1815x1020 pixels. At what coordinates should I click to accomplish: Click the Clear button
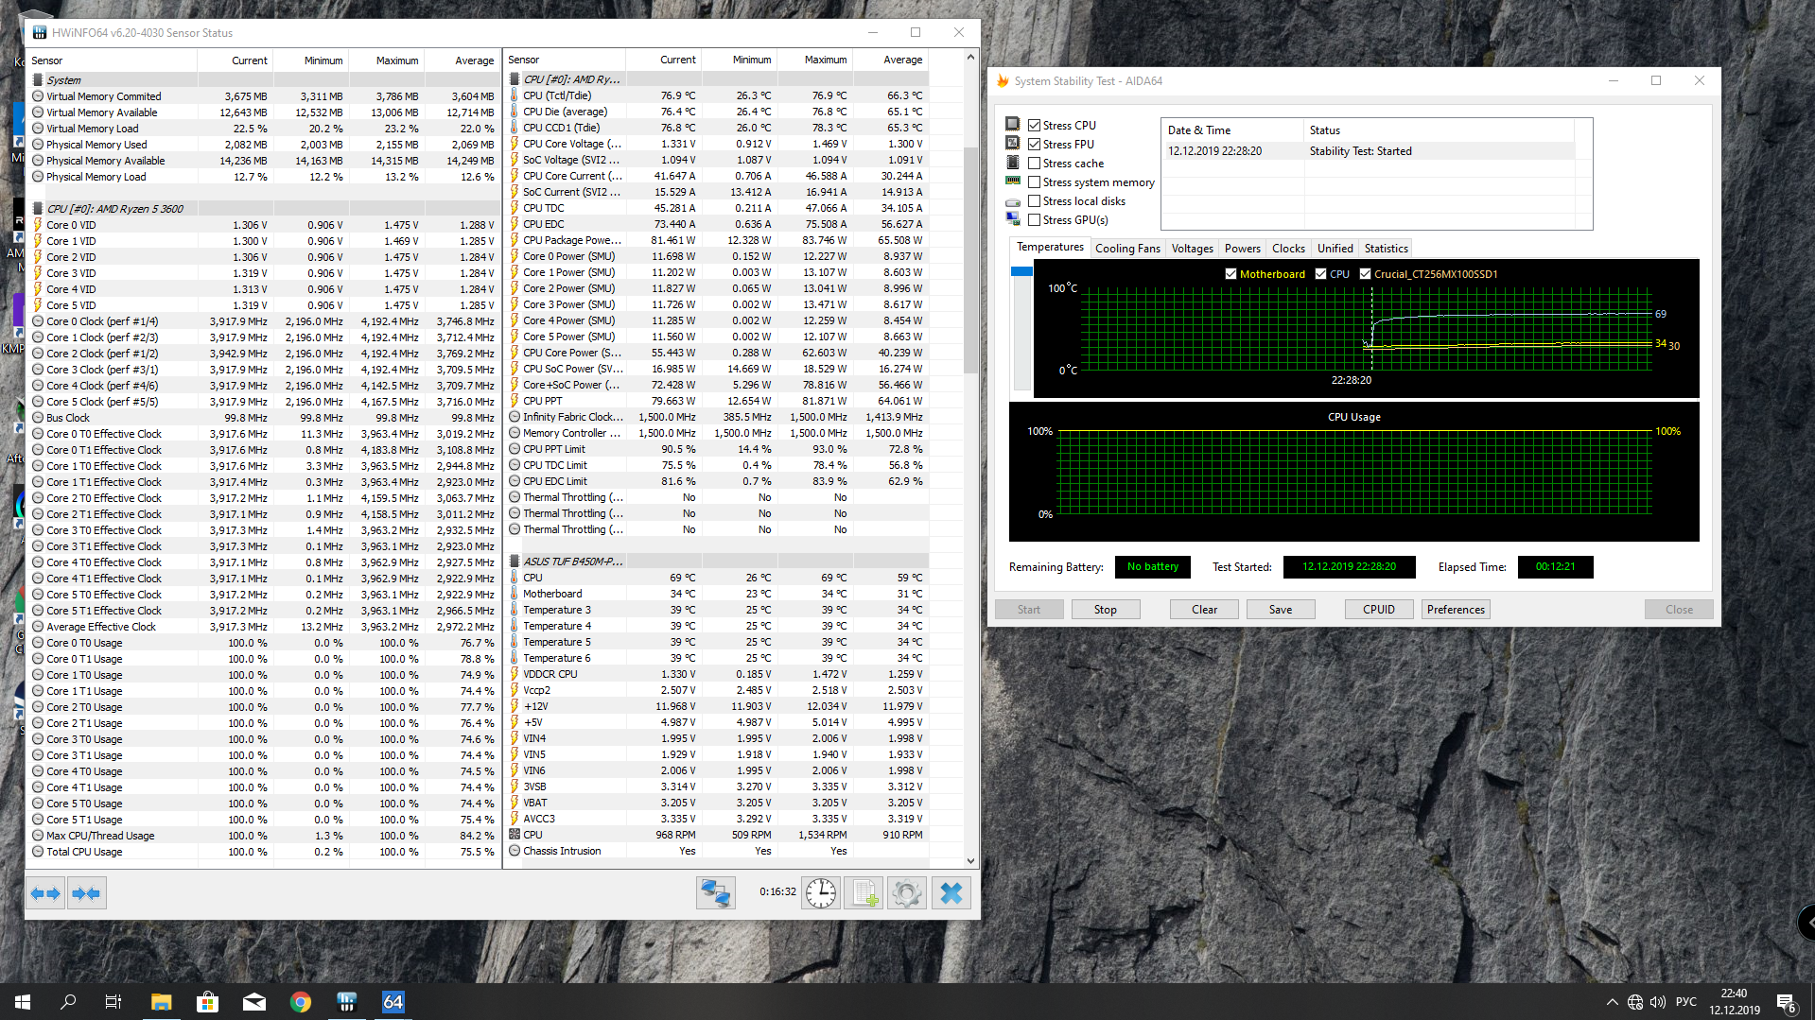pyautogui.click(x=1204, y=610)
